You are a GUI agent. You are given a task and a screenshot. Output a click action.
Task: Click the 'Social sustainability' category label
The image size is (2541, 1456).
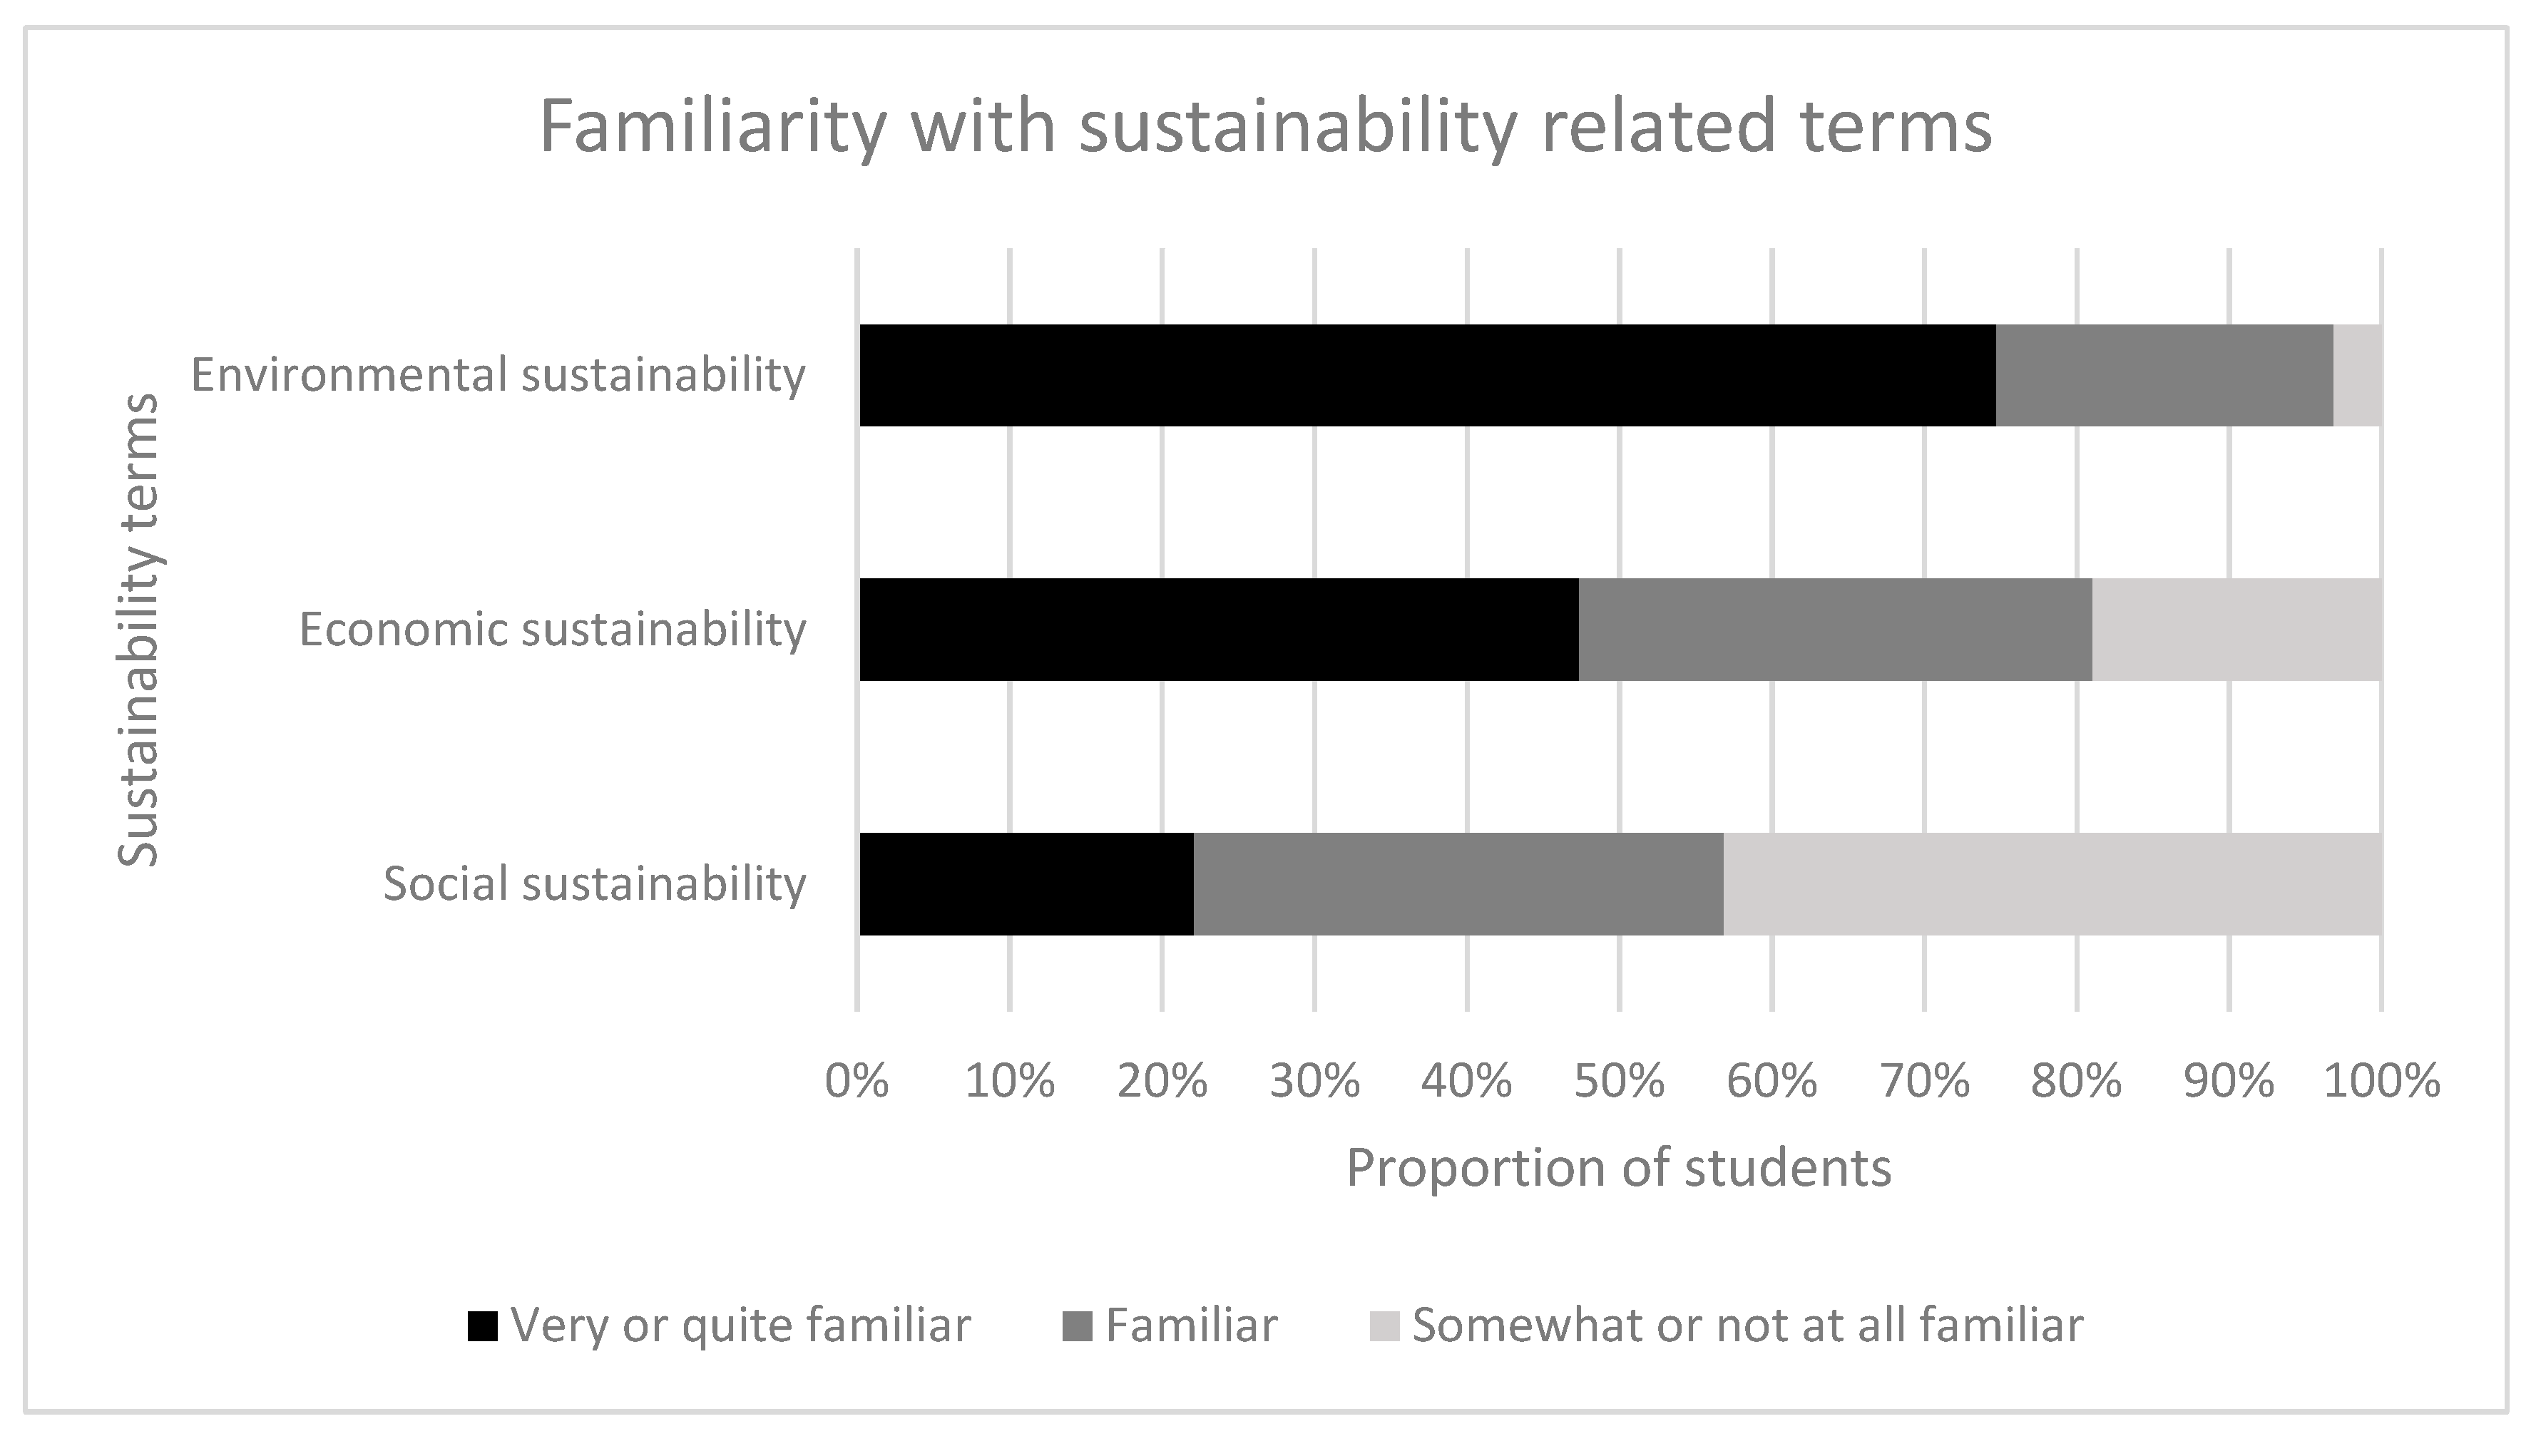click(594, 884)
